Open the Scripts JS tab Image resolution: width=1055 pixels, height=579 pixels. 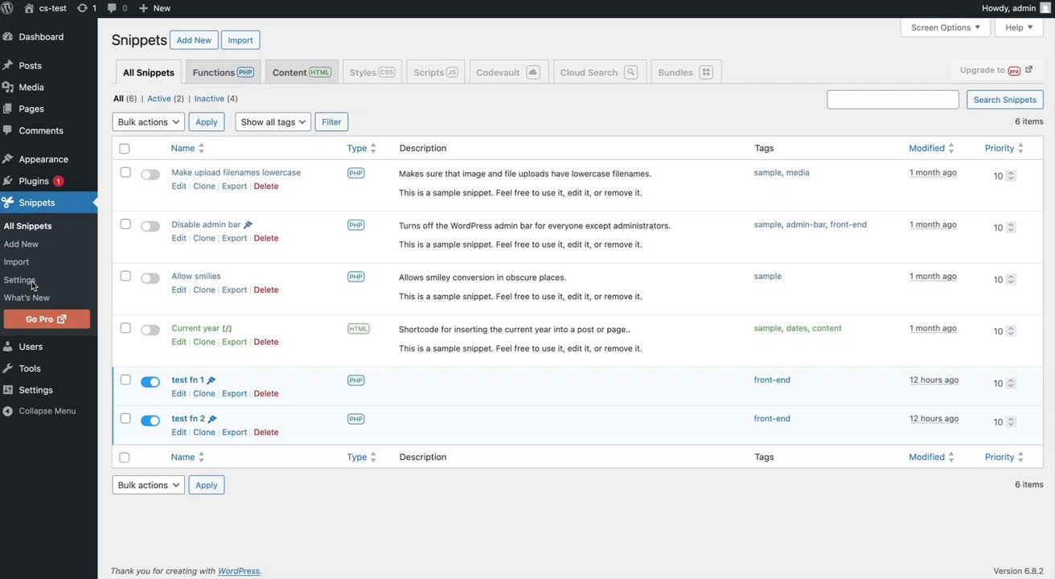pyautogui.click(x=436, y=72)
